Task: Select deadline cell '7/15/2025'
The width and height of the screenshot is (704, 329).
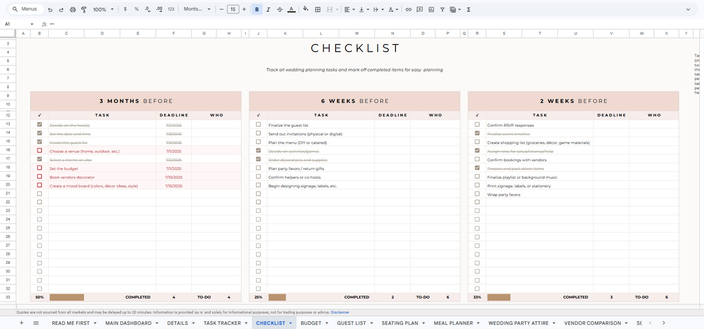Action: [x=174, y=185]
